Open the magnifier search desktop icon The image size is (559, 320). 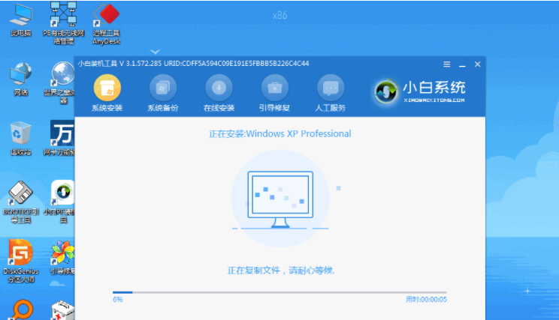pos(21,310)
